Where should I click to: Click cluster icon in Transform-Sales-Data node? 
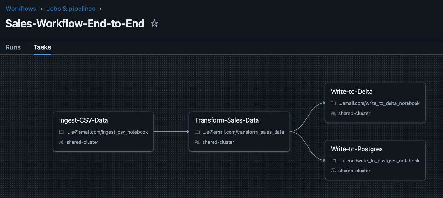[x=197, y=142]
